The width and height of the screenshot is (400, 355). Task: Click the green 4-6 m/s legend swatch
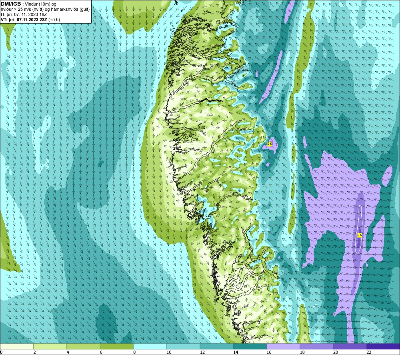[84, 346]
